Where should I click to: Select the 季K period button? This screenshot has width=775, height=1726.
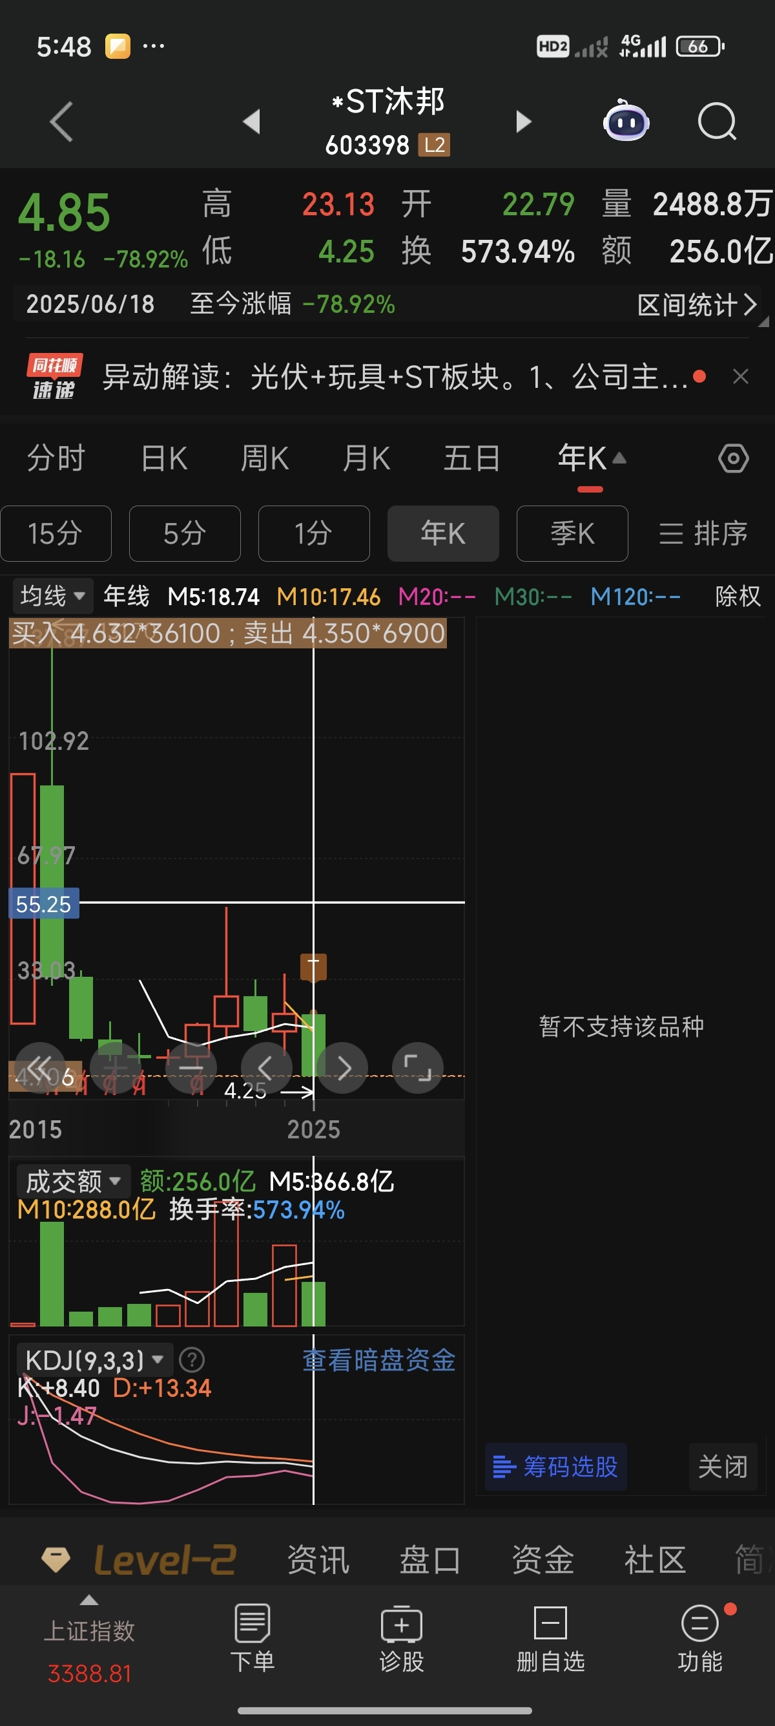tap(572, 533)
